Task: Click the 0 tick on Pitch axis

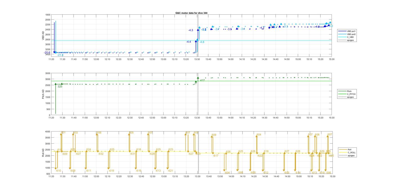Action: 50,115
